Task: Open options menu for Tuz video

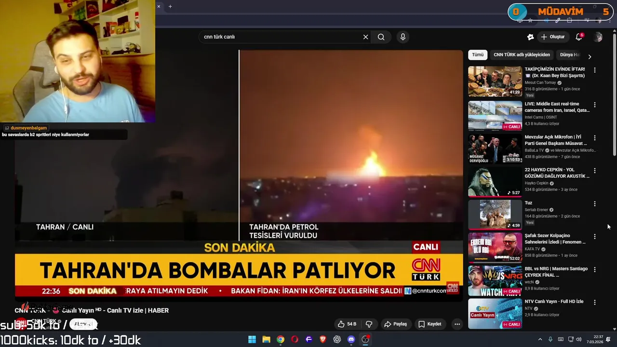Action: click(594, 204)
